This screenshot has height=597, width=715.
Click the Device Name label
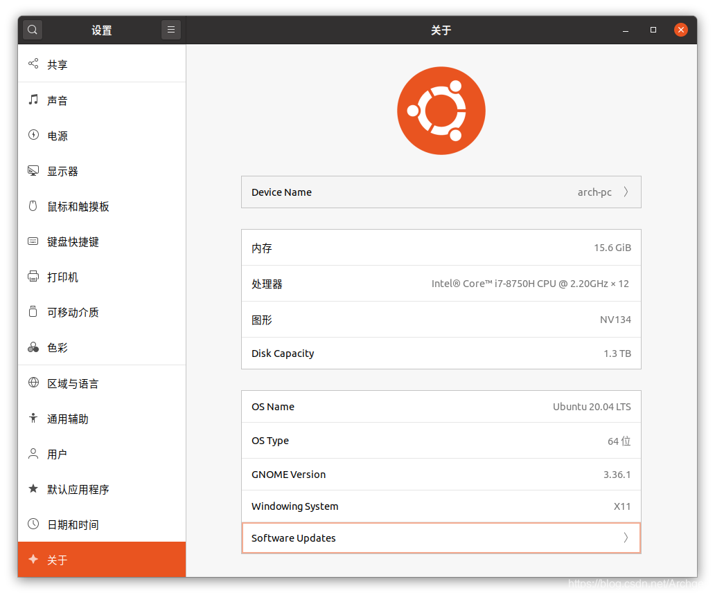pos(281,192)
